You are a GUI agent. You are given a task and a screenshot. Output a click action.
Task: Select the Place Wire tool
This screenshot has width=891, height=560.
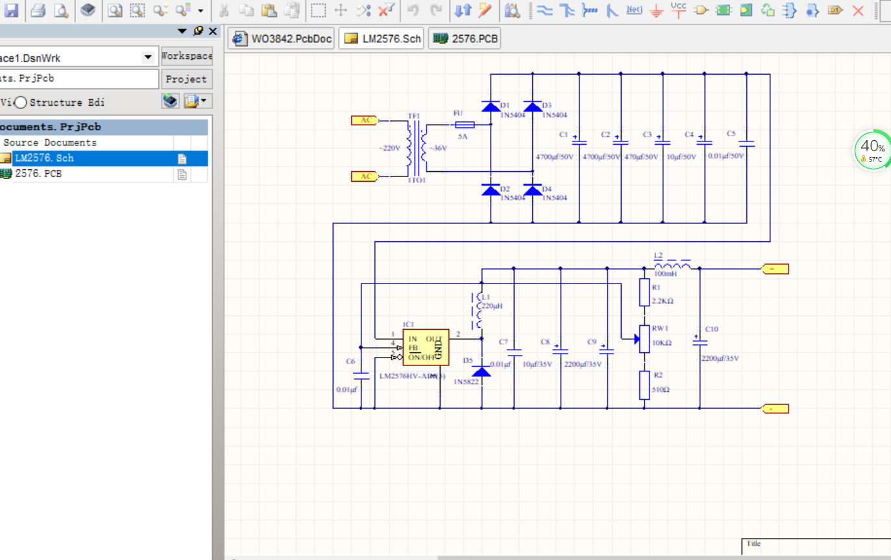click(x=546, y=10)
